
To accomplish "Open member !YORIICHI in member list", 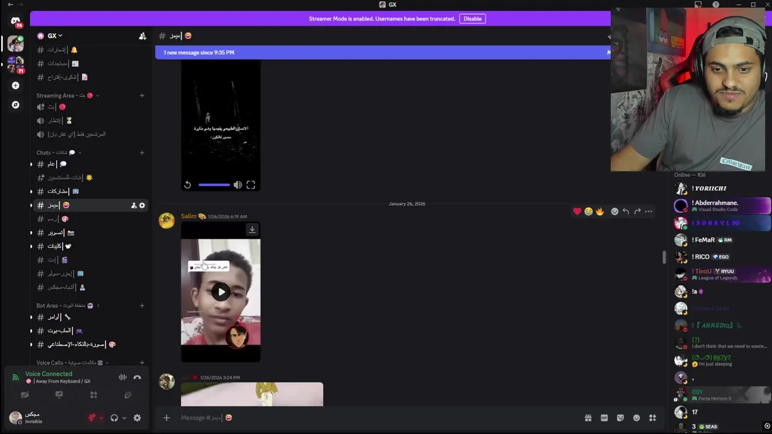I will point(722,189).
